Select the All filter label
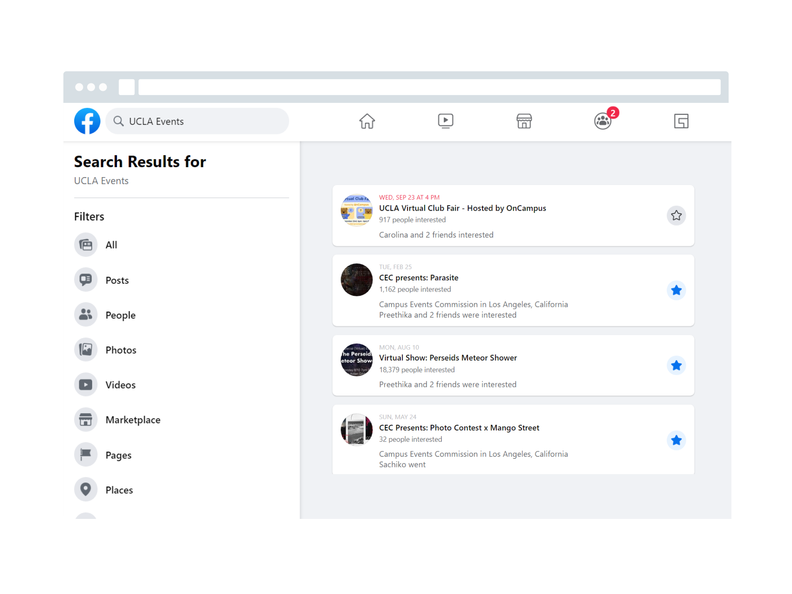 [x=111, y=245]
